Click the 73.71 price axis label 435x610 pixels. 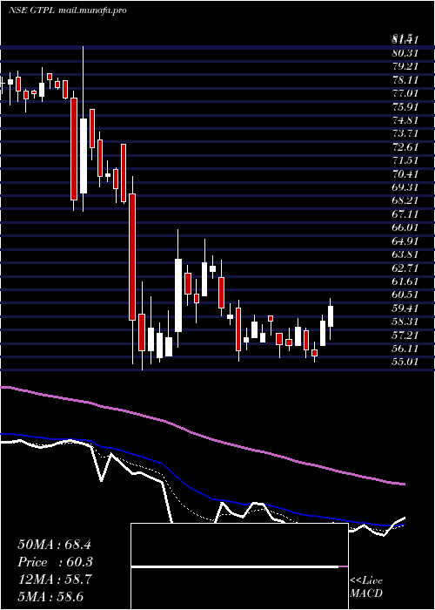pos(405,134)
